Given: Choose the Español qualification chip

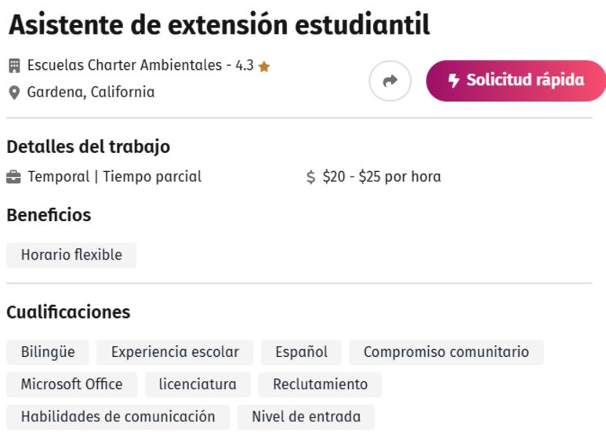Looking at the screenshot, I should coord(302,352).
